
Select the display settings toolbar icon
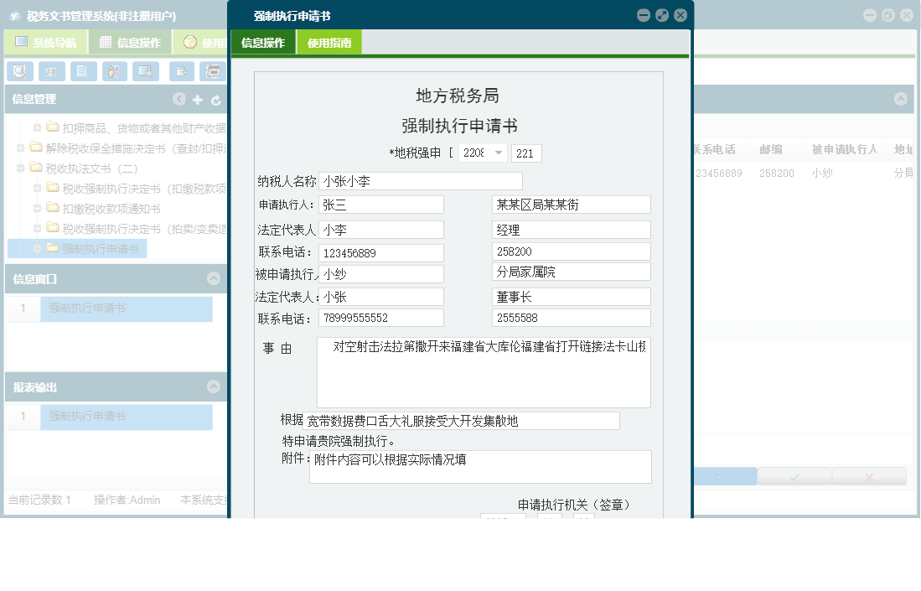[x=146, y=71]
